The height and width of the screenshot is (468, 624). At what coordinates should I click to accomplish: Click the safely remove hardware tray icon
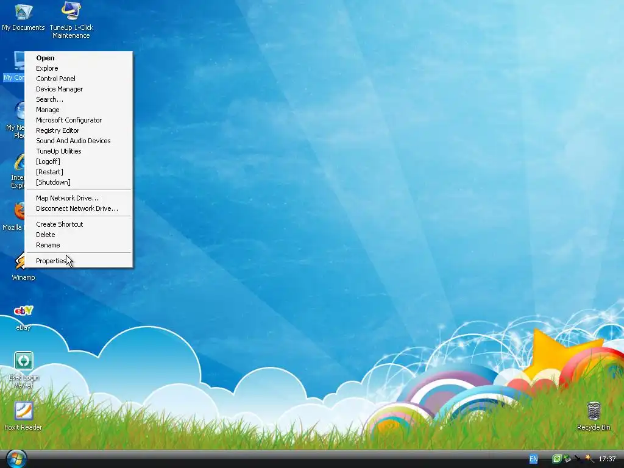[567, 459]
